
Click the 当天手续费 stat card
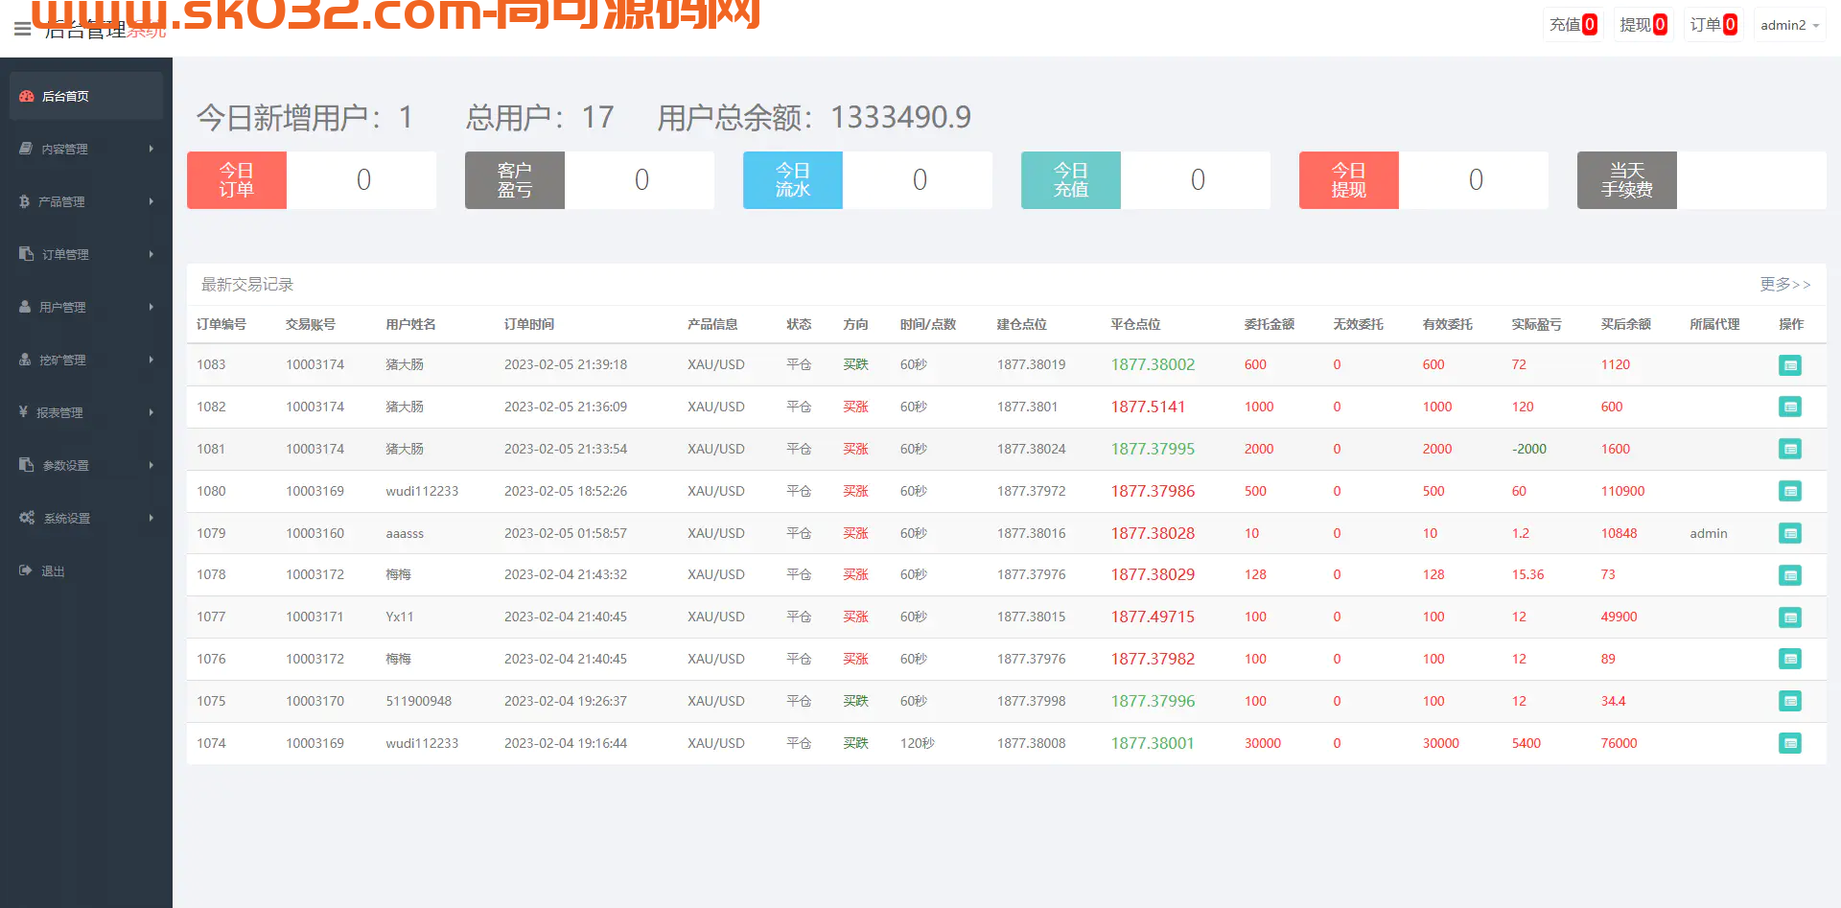pyautogui.click(x=1702, y=180)
